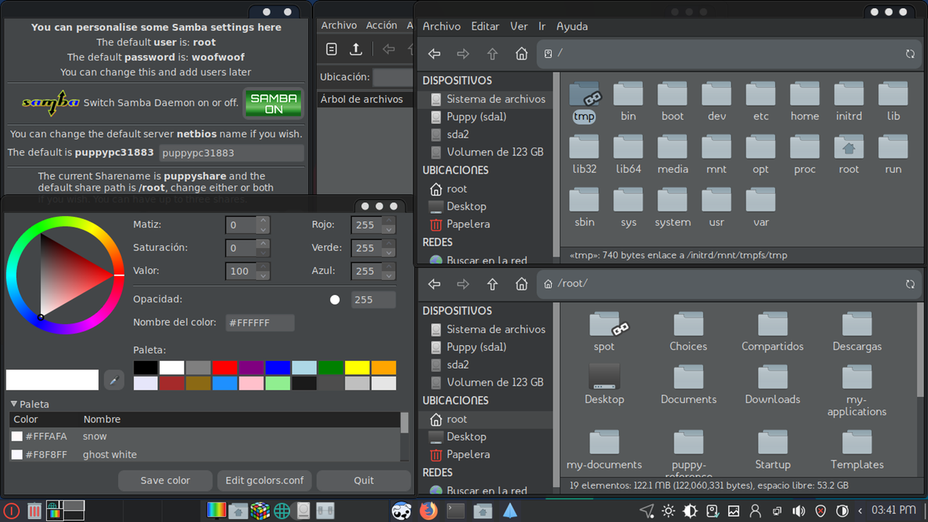The height and width of the screenshot is (522, 928).
Task: Select the usr folder
Action: click(716, 209)
